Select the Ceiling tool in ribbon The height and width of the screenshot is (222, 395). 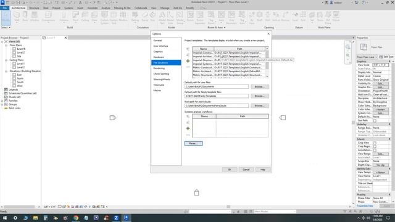pyautogui.click(x=85, y=17)
